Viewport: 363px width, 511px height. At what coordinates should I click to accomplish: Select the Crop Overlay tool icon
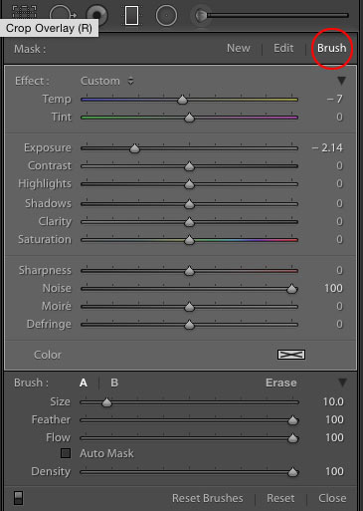(24, 12)
